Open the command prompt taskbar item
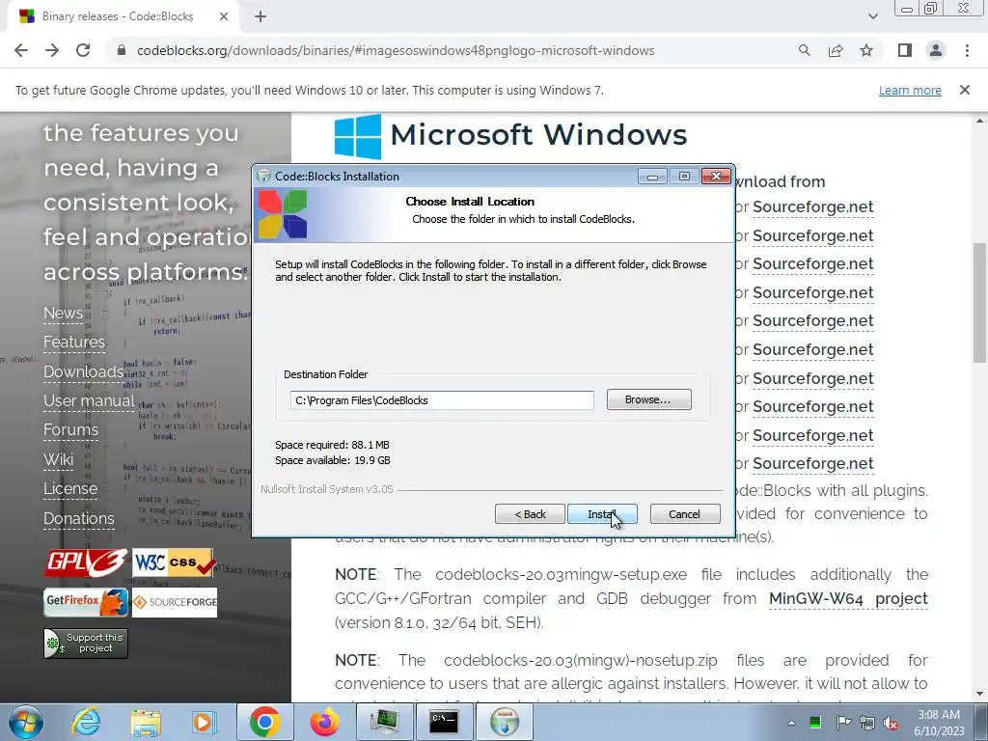The height and width of the screenshot is (741, 988). point(444,722)
